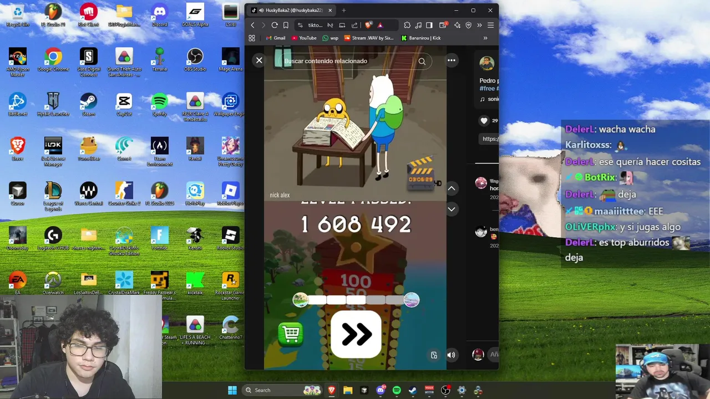Select Counter-Strike 2 desktop shortcut

(x=124, y=194)
